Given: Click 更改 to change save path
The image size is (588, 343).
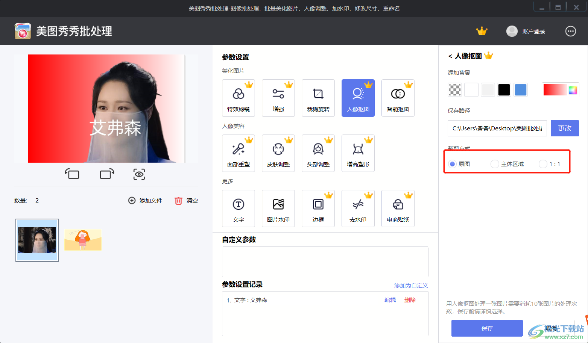Looking at the screenshot, I should [565, 128].
